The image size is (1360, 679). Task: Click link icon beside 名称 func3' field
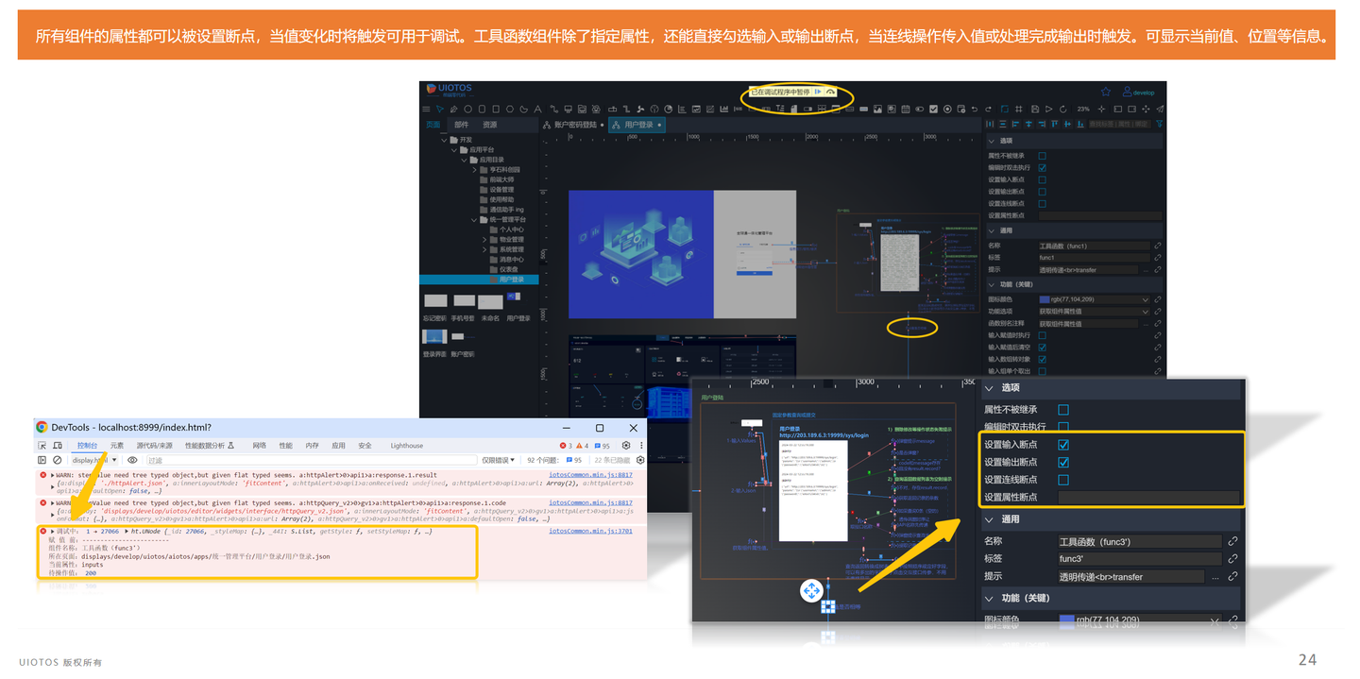tap(1232, 542)
